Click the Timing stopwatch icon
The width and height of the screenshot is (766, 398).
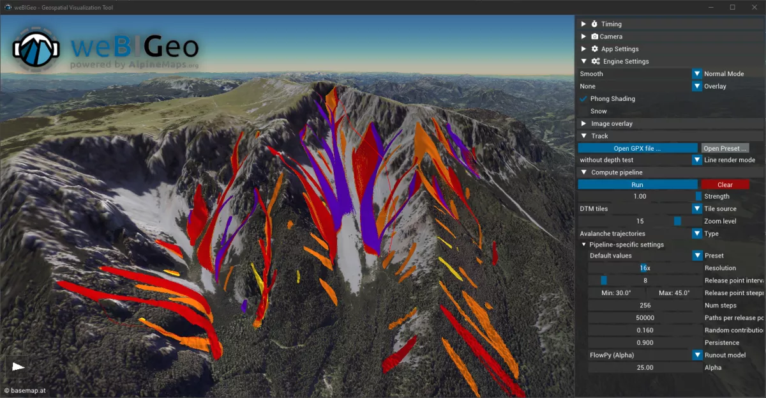point(595,24)
